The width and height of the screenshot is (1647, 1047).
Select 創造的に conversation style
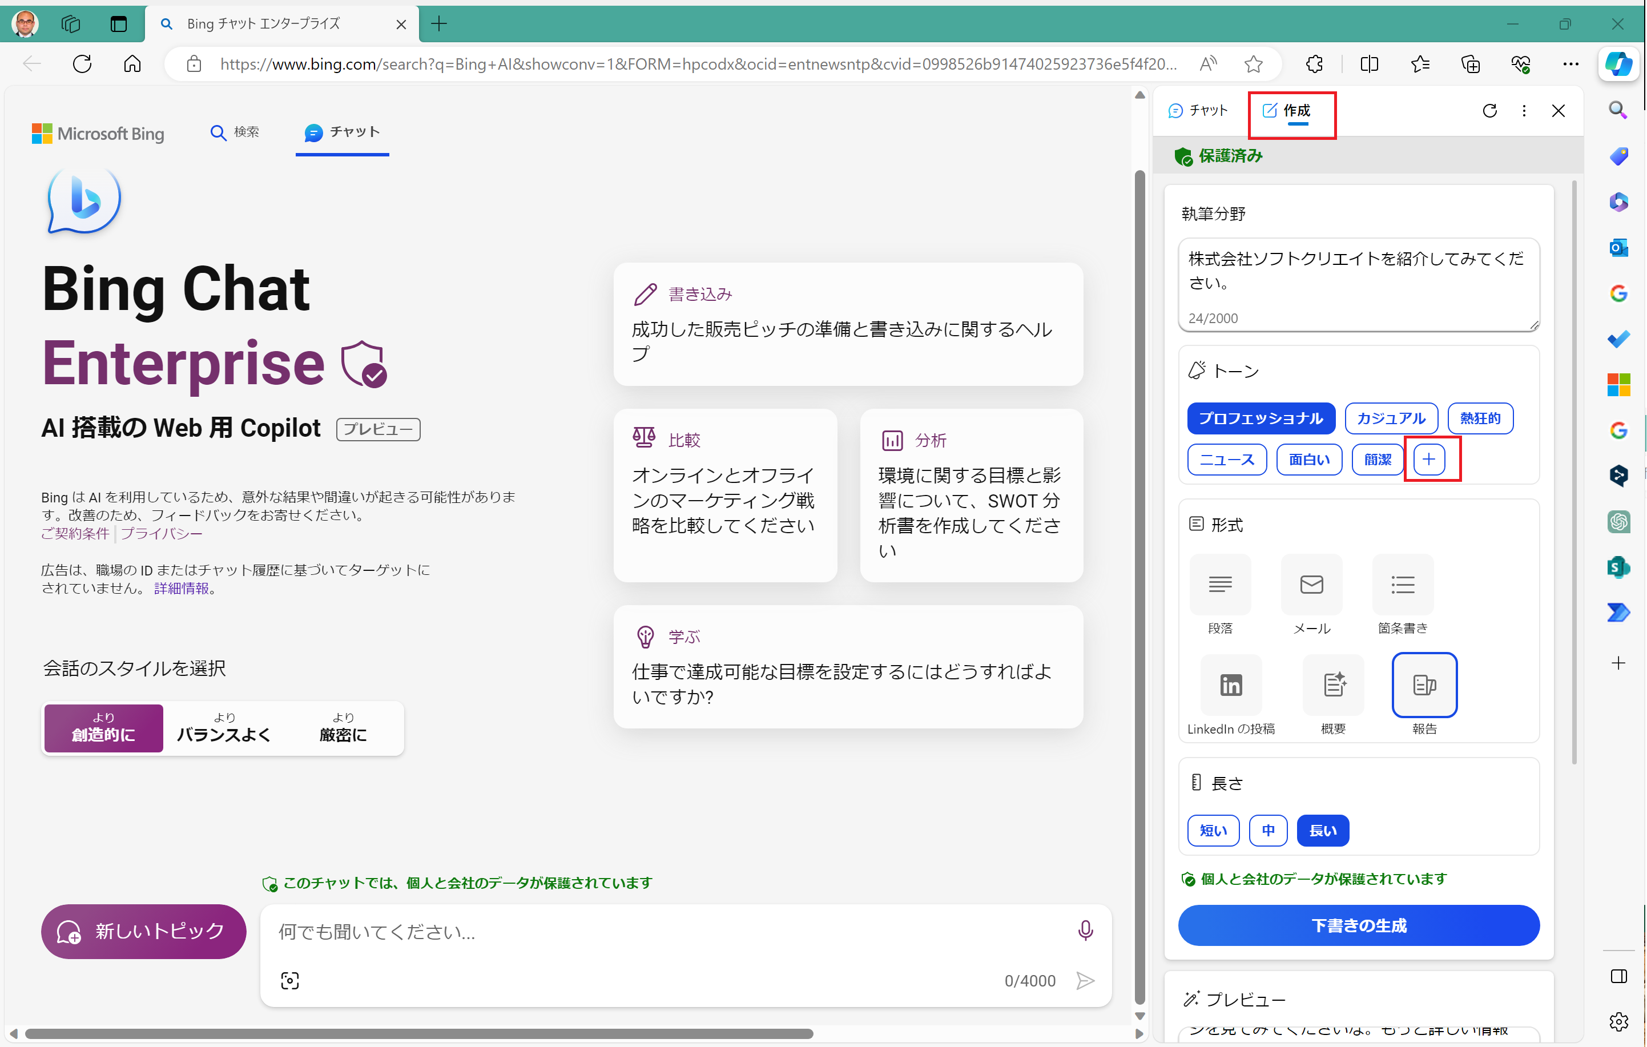(103, 728)
